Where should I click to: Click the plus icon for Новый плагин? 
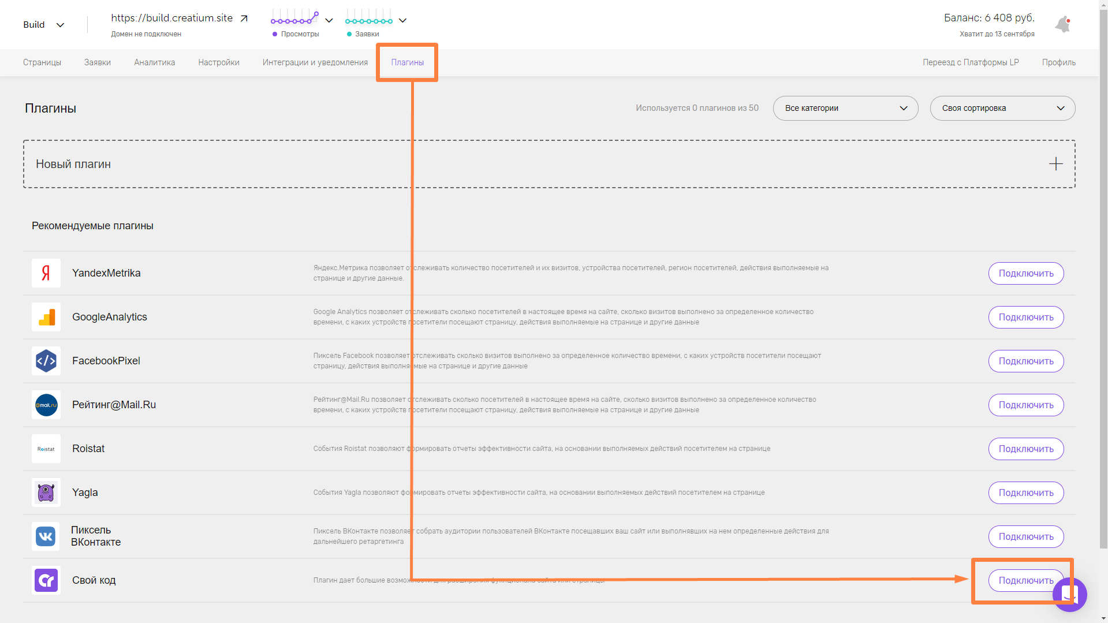click(x=1055, y=164)
